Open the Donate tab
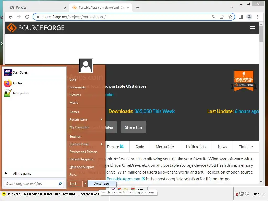This screenshot has height=201, width=268. 115,147
